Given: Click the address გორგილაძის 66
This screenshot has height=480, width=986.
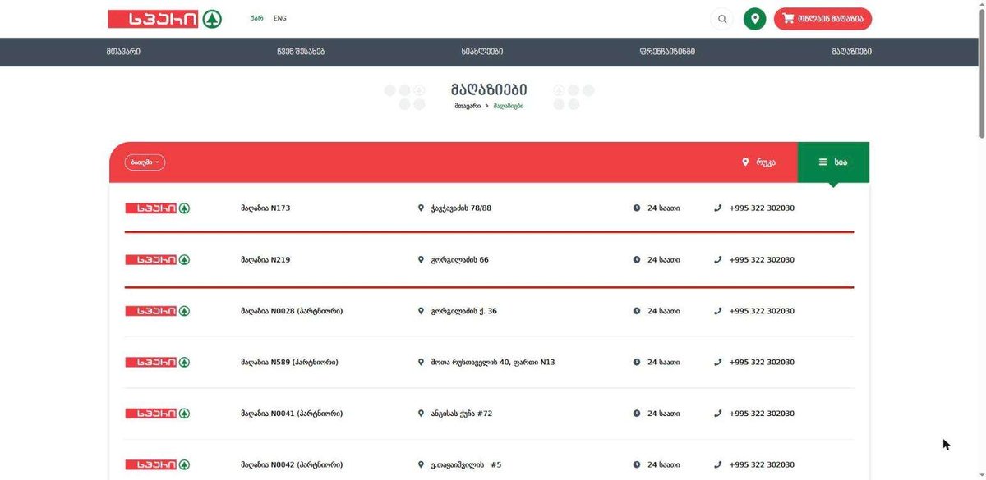Looking at the screenshot, I should point(459,260).
